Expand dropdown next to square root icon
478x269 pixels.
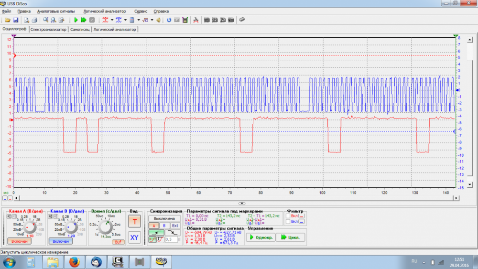152,20
